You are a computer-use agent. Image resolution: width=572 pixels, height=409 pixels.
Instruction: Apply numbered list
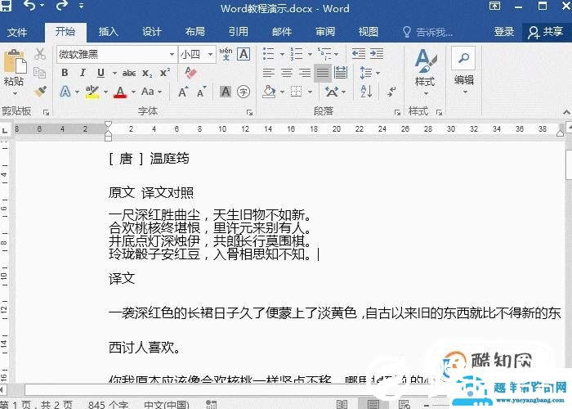pyautogui.click(x=297, y=54)
